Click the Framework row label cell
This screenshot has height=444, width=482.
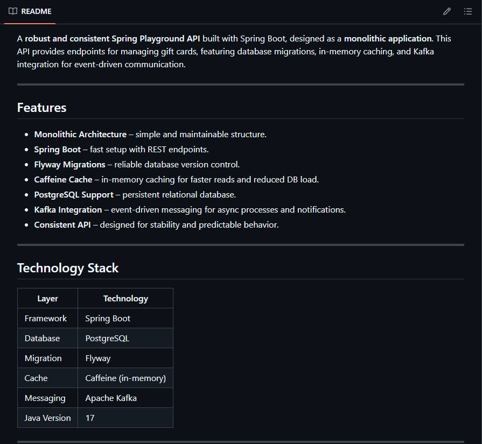(46, 319)
